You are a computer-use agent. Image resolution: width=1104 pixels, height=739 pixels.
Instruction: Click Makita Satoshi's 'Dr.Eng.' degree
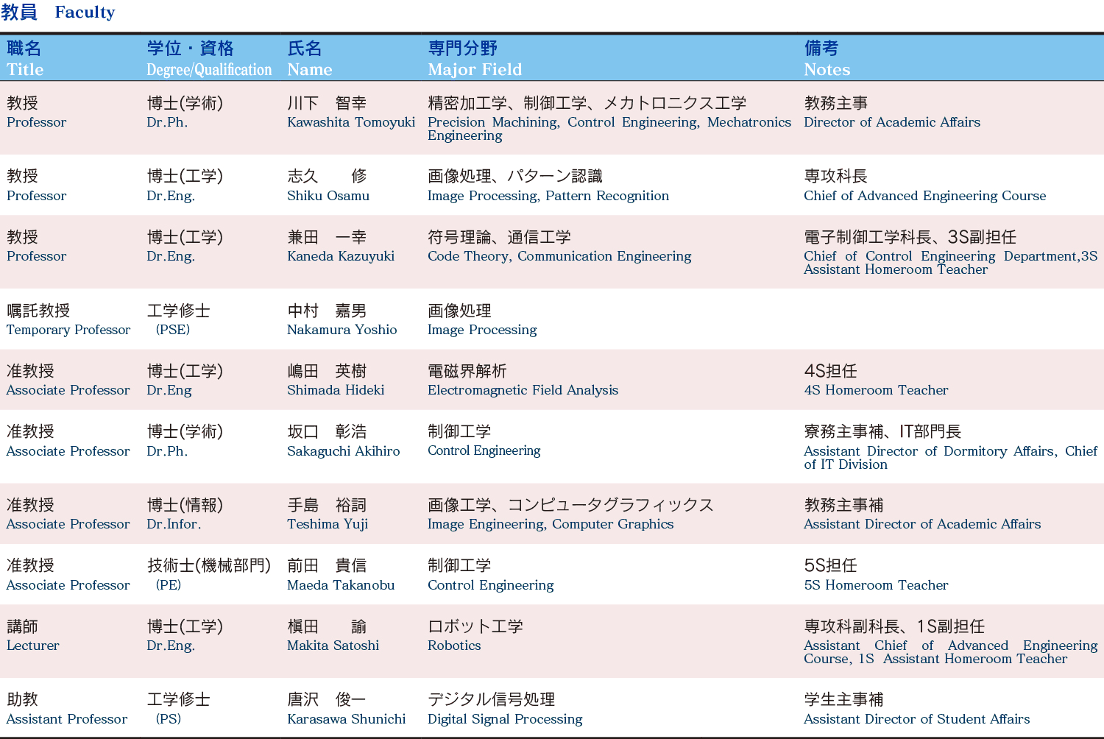[171, 646]
